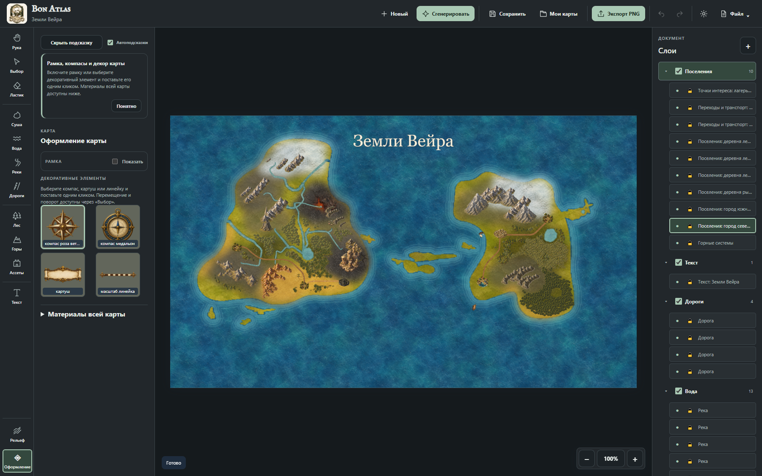Collapse the Текст layer group arrow

pyautogui.click(x=666, y=262)
